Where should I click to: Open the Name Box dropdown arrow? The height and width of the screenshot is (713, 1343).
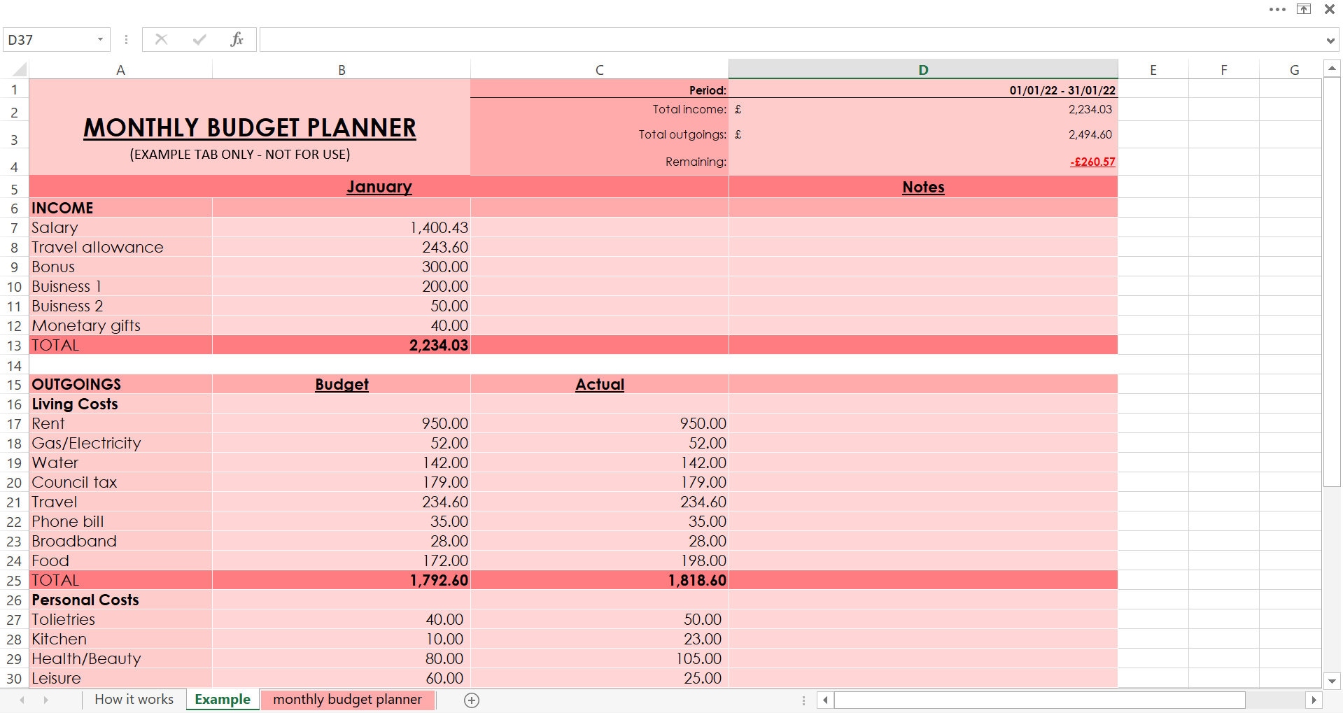99,39
